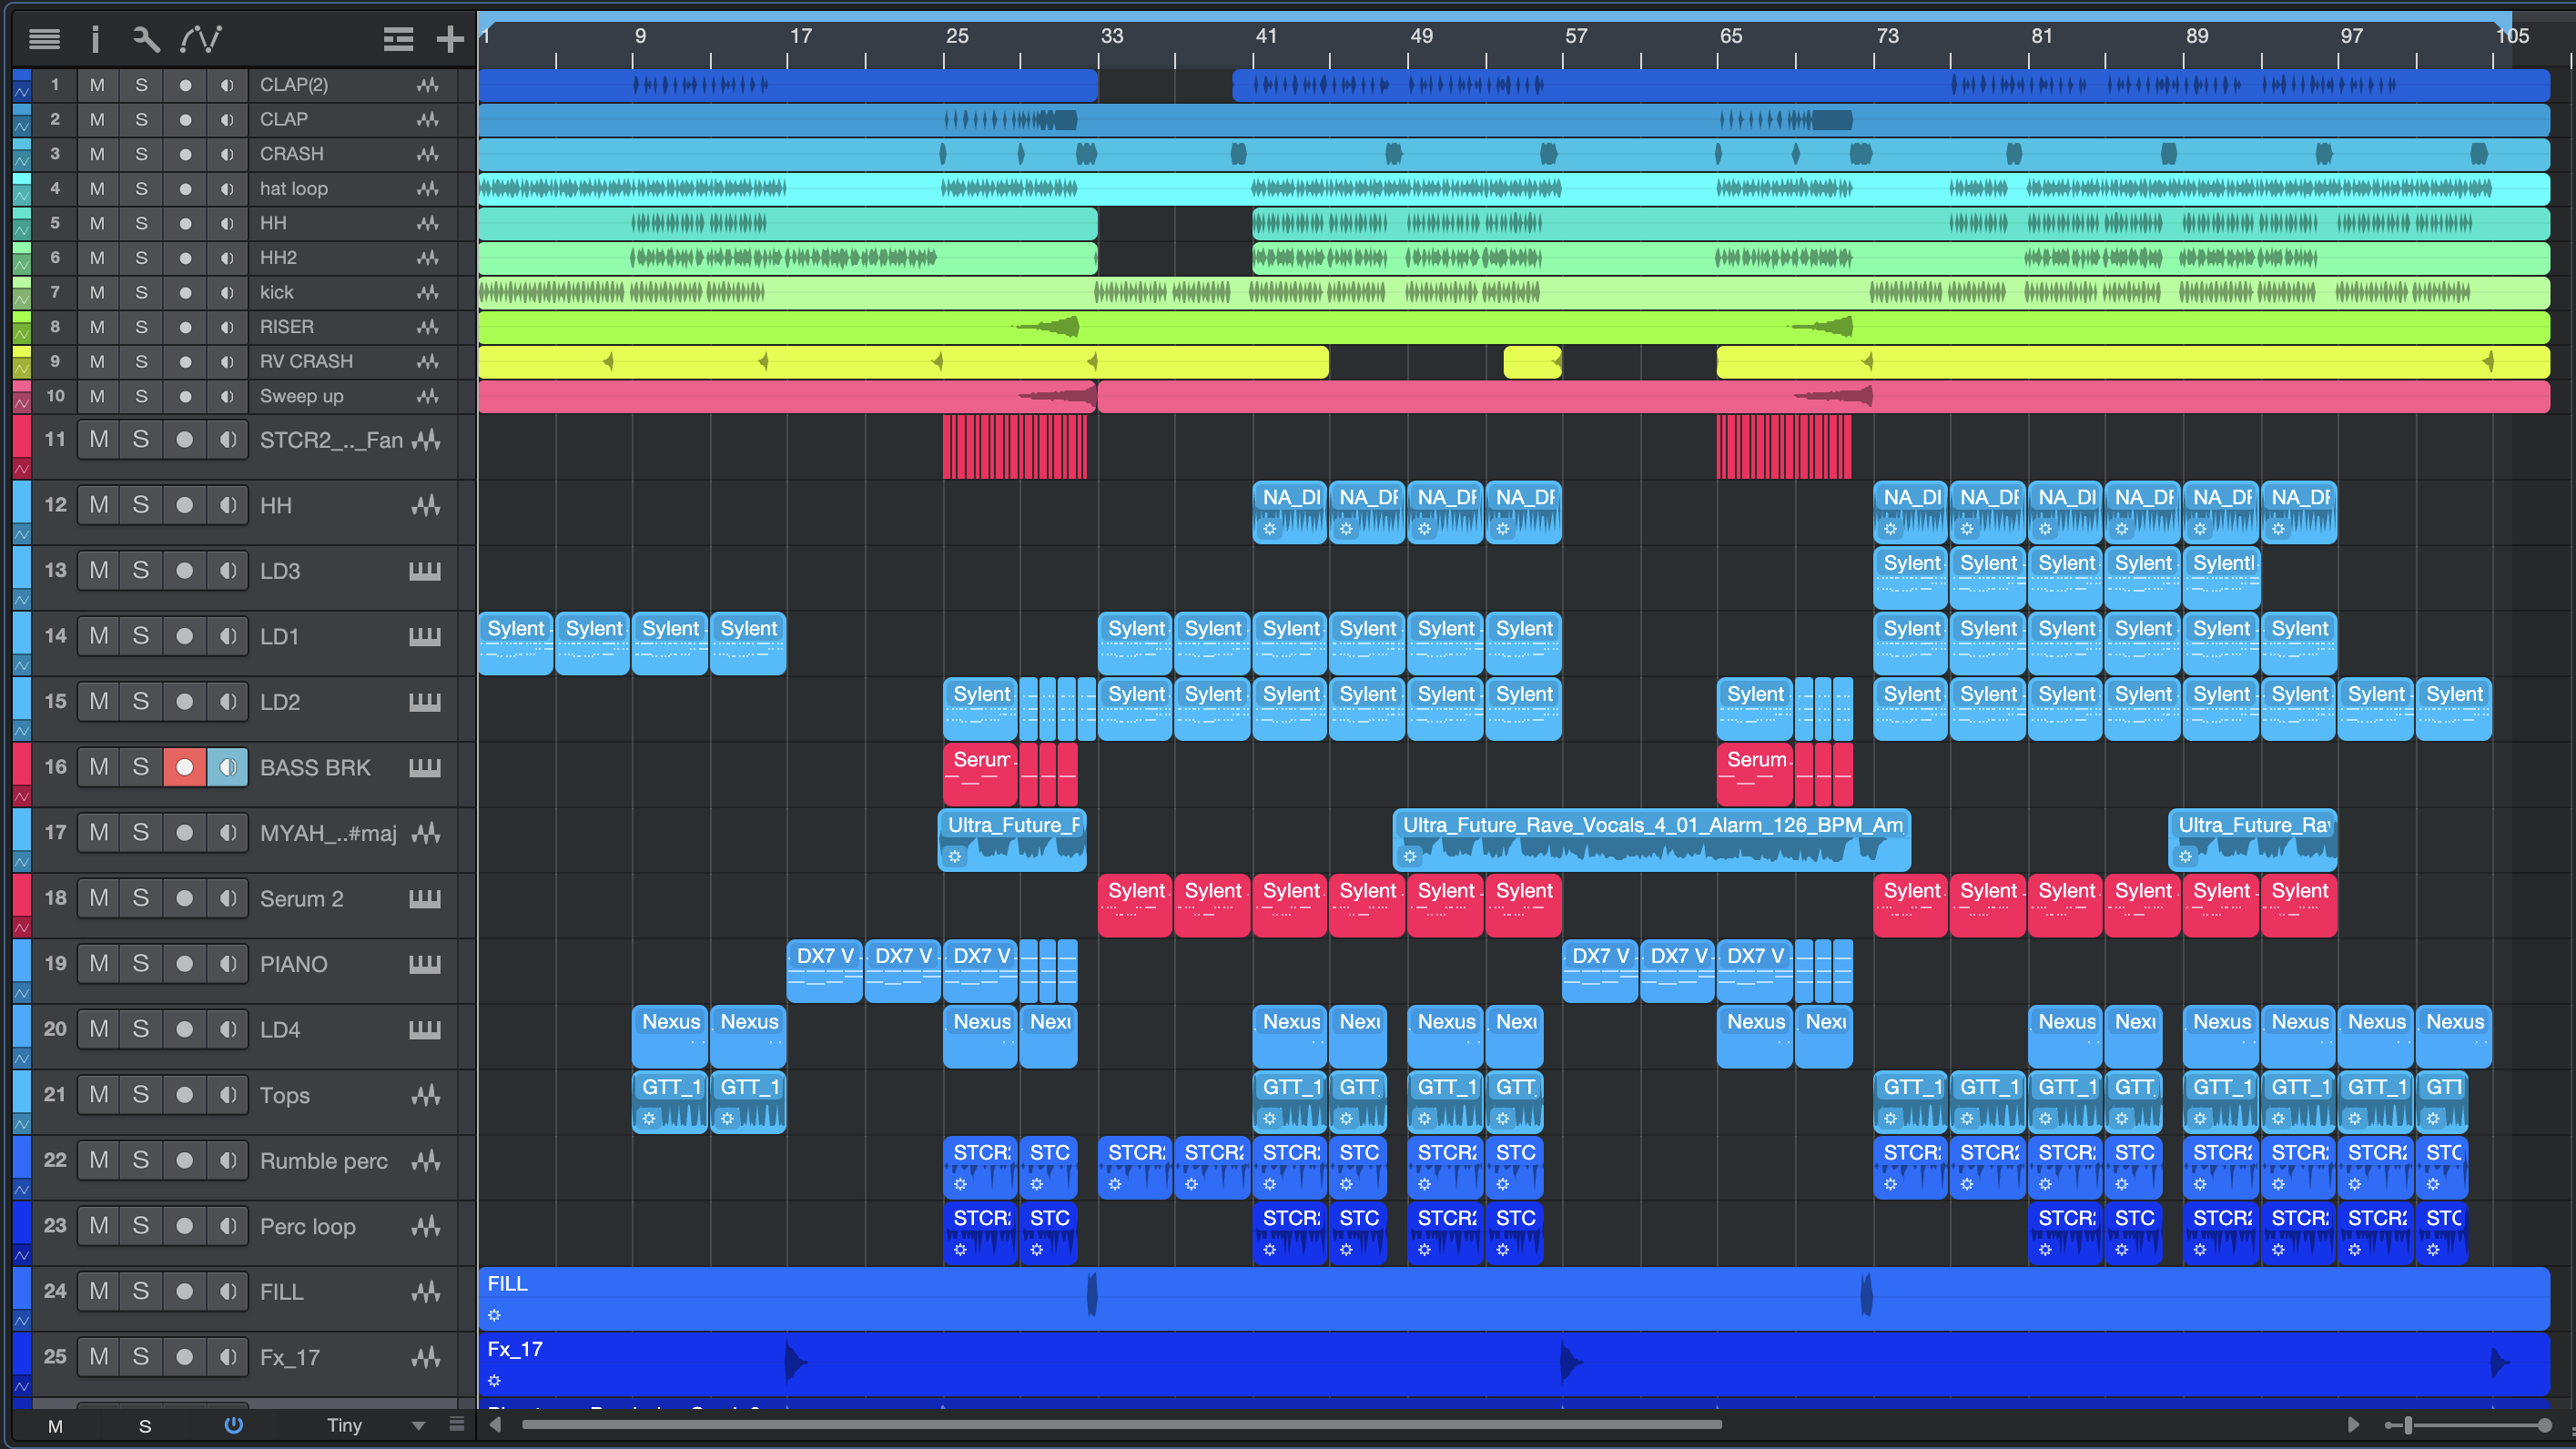Screen dimensions: 2576x1449
Task: Open the inspector info icon
Action: (x=95, y=39)
